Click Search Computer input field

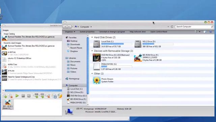[193, 26]
